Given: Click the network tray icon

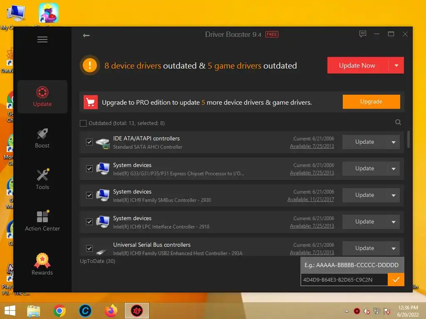Looking at the screenshot, I should click(377, 311).
